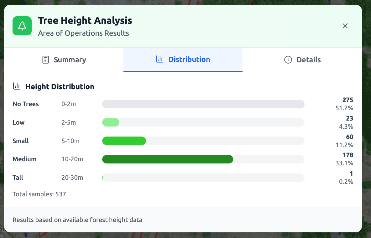
Task: Select the bar chart icon next to Distribution
Action: 159,59
